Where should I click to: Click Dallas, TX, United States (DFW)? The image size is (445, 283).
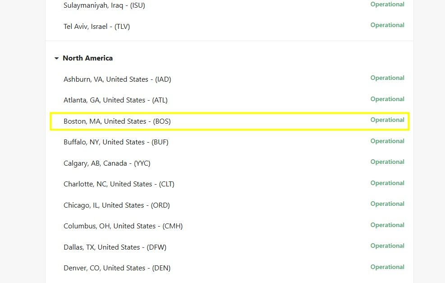115,247
